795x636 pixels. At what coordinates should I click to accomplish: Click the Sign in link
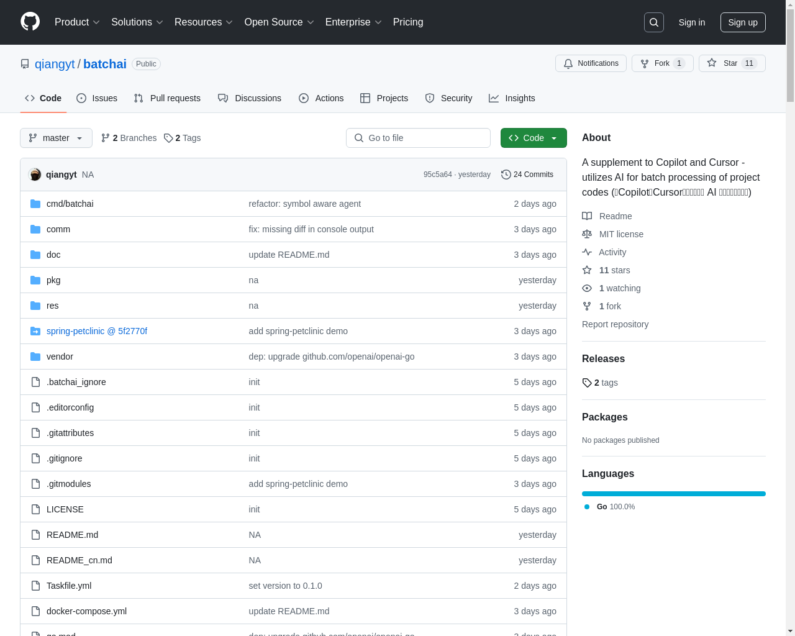[x=691, y=22]
